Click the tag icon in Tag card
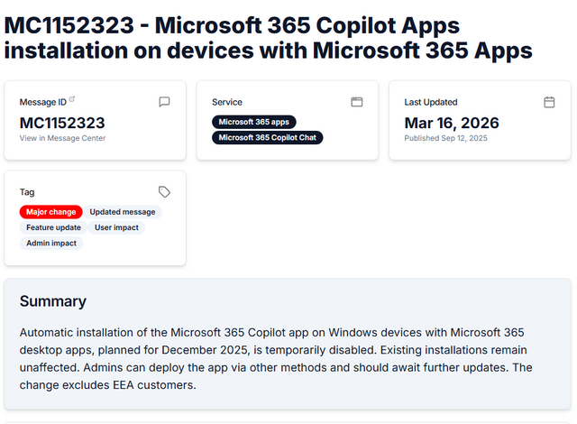577x424 pixels. point(164,192)
